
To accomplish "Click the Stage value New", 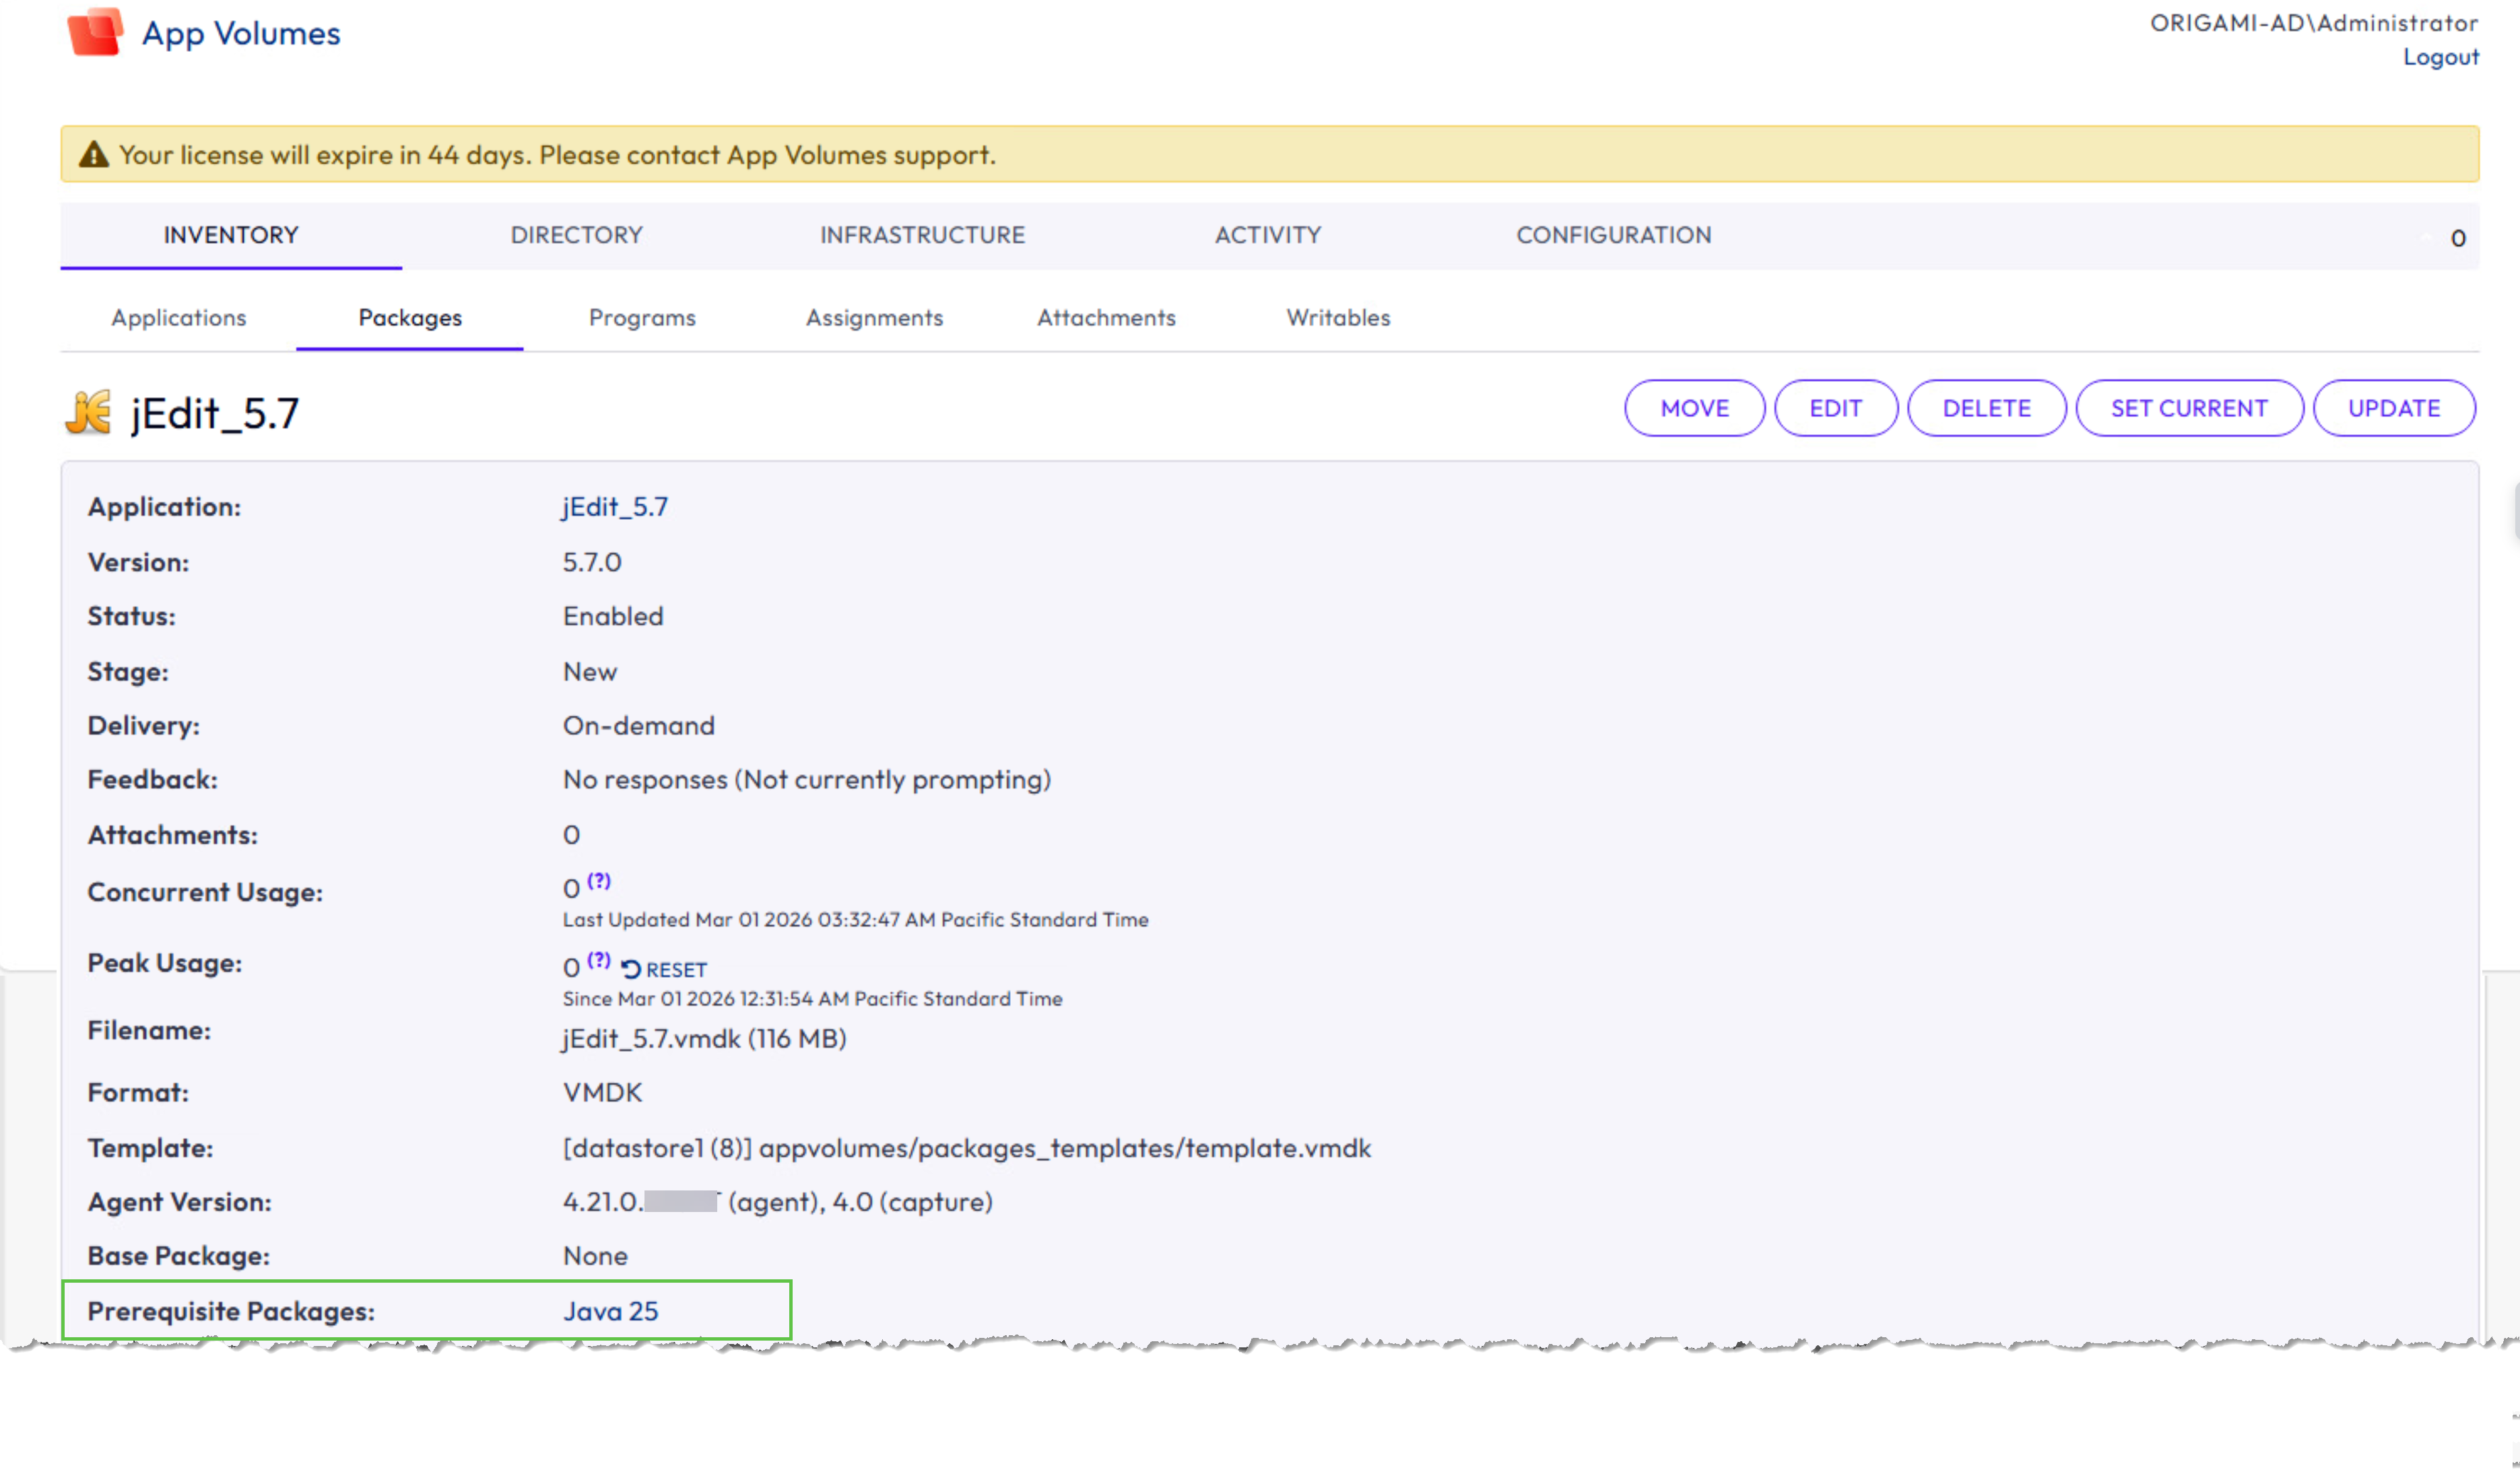I will (590, 672).
